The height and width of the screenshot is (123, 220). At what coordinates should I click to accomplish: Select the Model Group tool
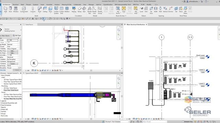click(100, 10)
